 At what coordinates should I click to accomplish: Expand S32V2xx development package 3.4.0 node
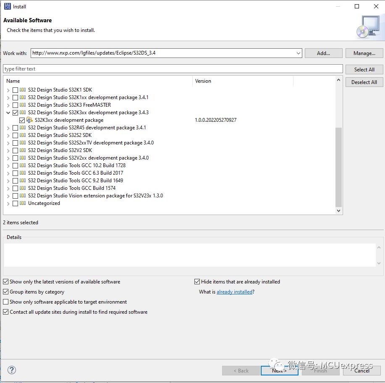8,158
